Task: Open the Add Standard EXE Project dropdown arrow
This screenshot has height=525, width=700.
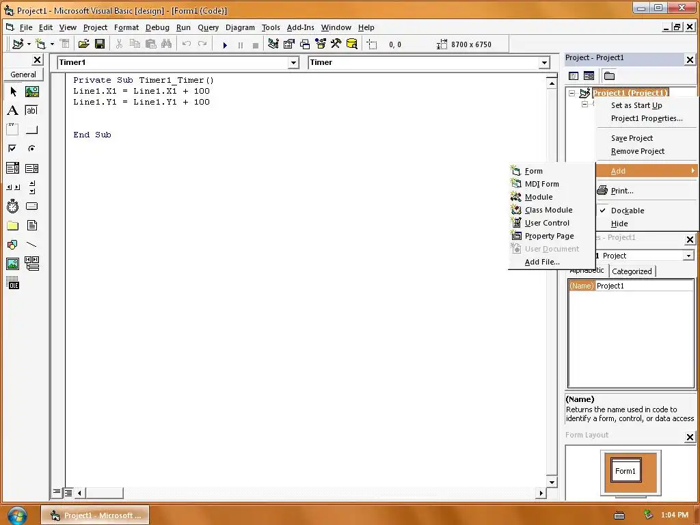Action: pos(29,44)
